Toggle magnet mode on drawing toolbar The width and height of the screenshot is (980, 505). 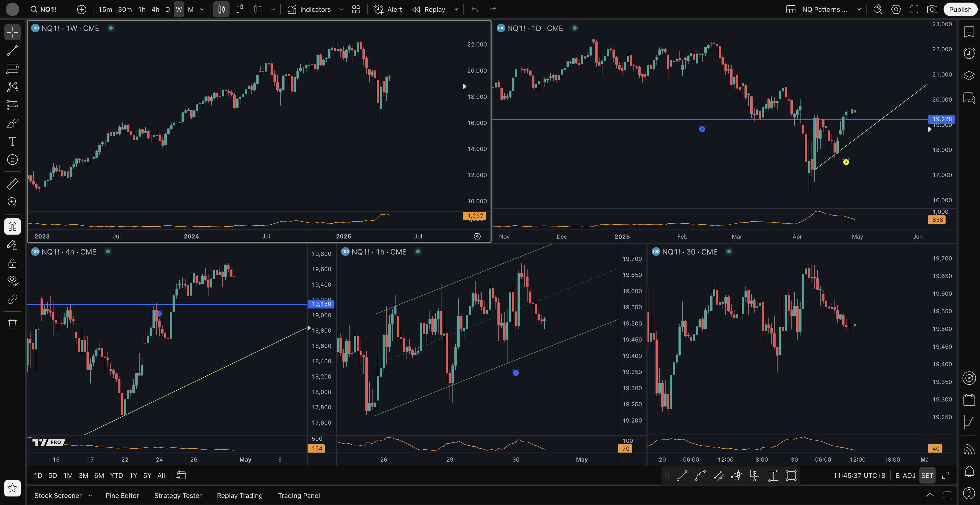(x=12, y=227)
